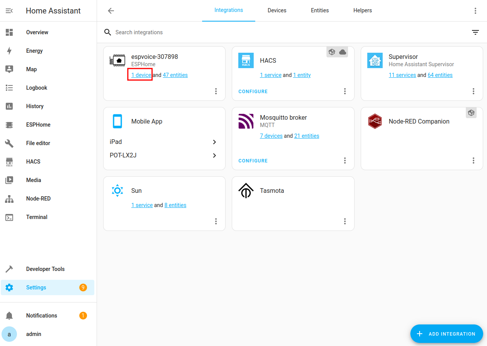
Task: Switch to the Devices tab
Action: click(277, 10)
